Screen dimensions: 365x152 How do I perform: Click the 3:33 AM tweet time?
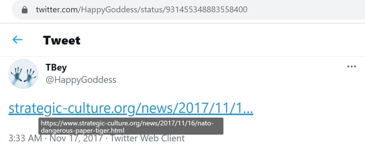click(x=25, y=138)
